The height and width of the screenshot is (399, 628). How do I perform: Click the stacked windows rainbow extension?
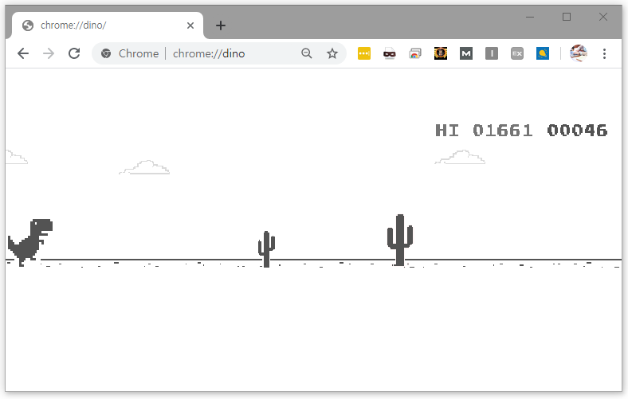[415, 53]
